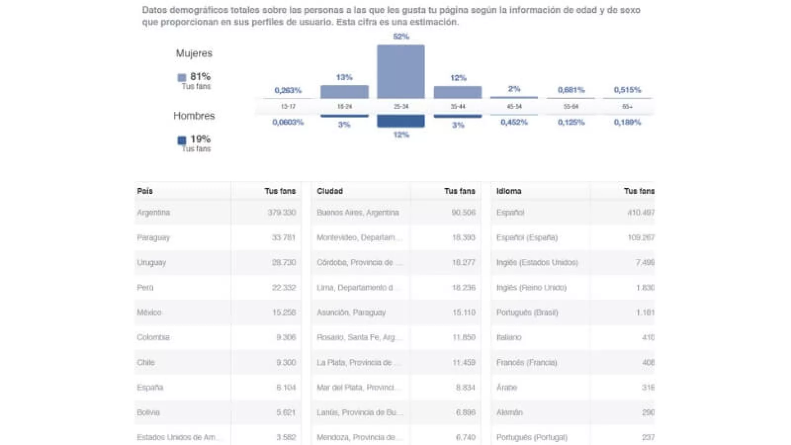The width and height of the screenshot is (791, 445).
Task: Click the Hombres 19% legend color swatch
Action: [181, 140]
